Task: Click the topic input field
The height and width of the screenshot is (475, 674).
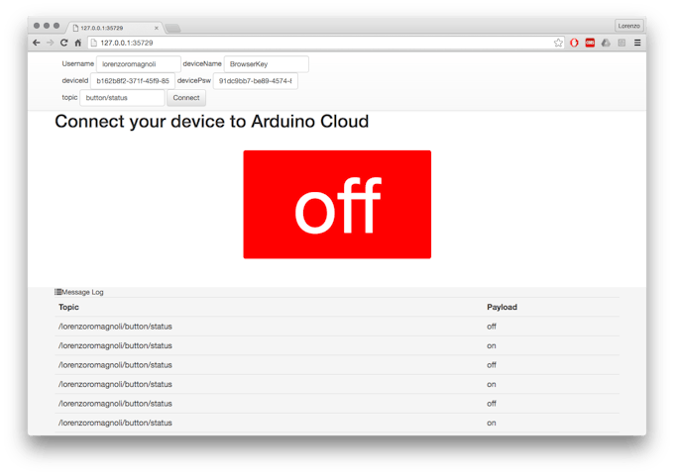Action: click(x=122, y=98)
